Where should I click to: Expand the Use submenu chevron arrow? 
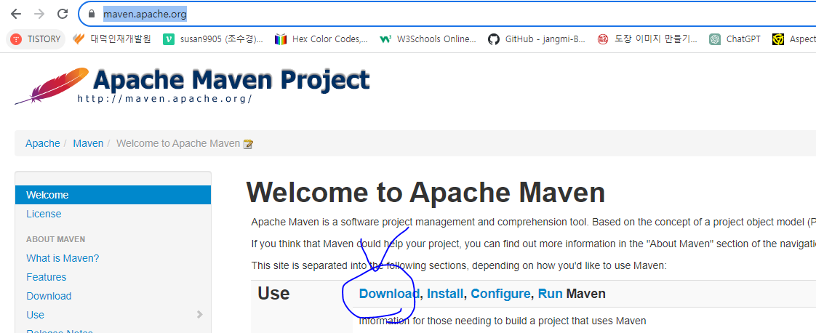pos(200,314)
